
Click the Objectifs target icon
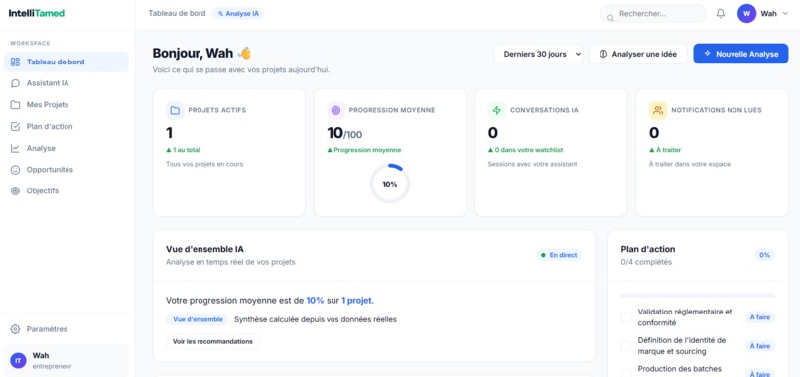[x=15, y=190]
